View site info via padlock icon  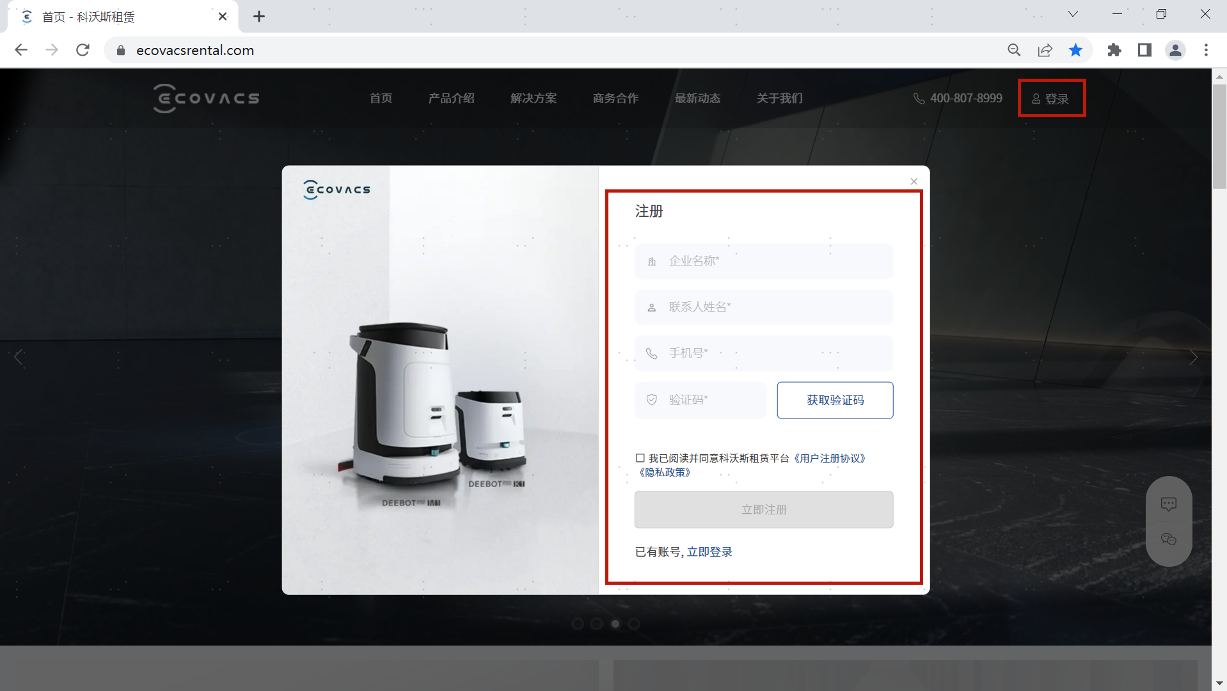click(121, 50)
